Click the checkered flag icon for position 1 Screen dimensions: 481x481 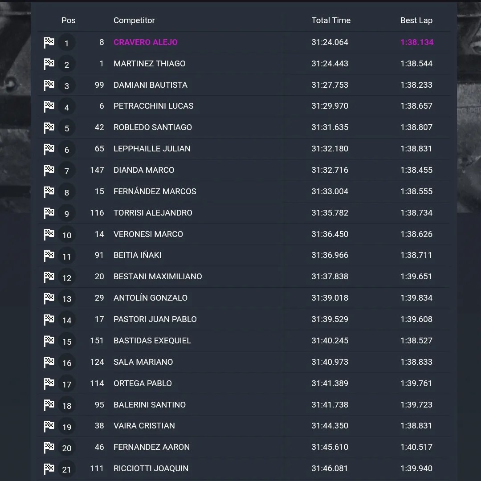[x=49, y=43]
